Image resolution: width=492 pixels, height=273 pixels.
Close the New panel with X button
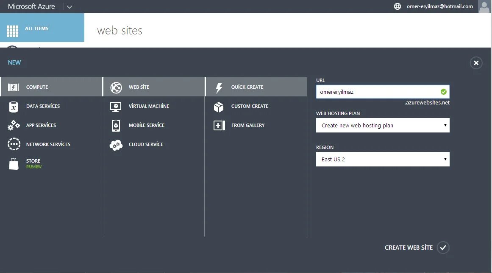(x=476, y=63)
